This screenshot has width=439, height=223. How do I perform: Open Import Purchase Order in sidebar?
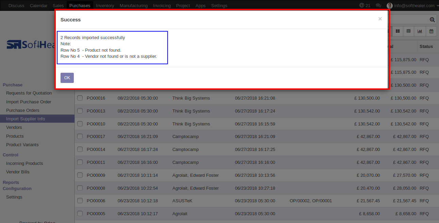point(29,102)
